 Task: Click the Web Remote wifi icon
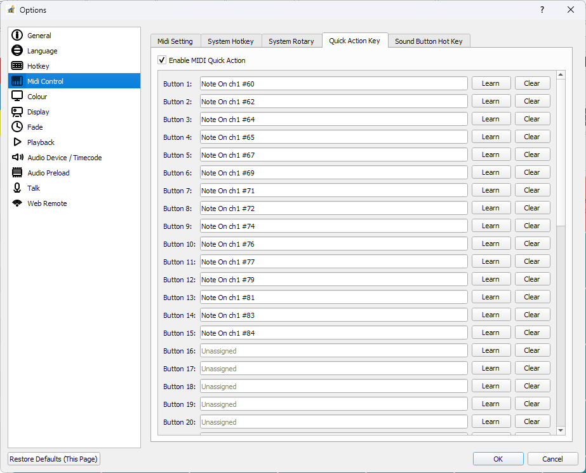pos(17,203)
